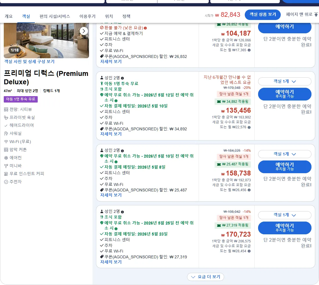Open 객실 1개 dropdown for ₩158,738 rate
The width and height of the screenshot is (319, 285).
[284, 154]
